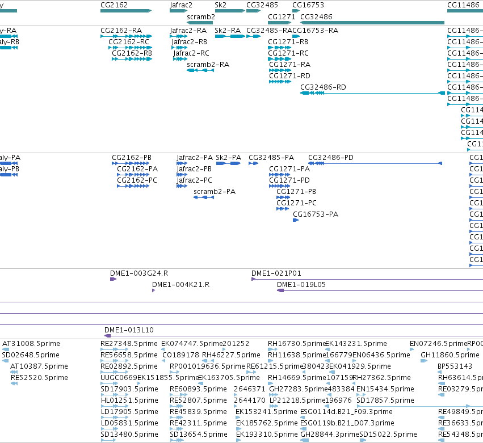Click transcript CG2162-RA

pos(127,36)
